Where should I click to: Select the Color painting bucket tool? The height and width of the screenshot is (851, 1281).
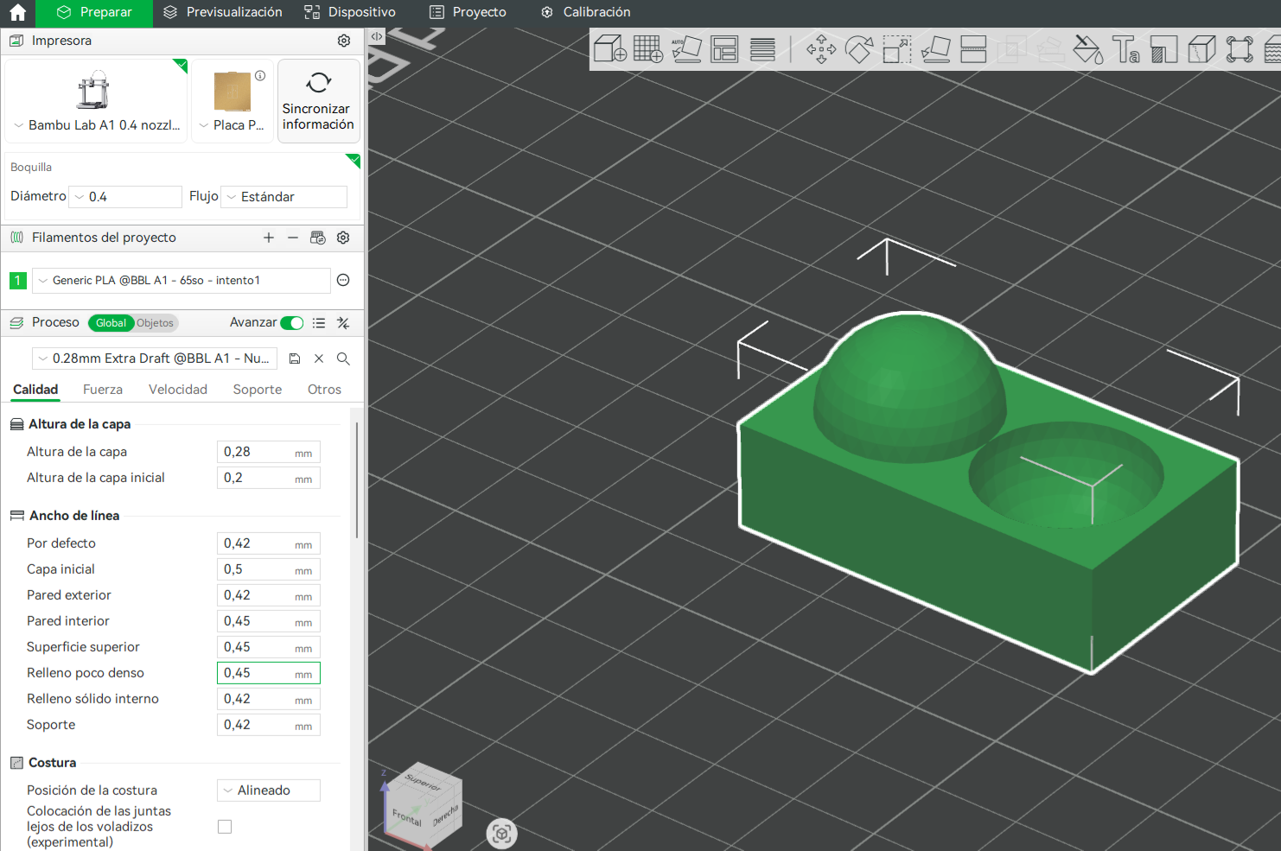[x=1087, y=49]
